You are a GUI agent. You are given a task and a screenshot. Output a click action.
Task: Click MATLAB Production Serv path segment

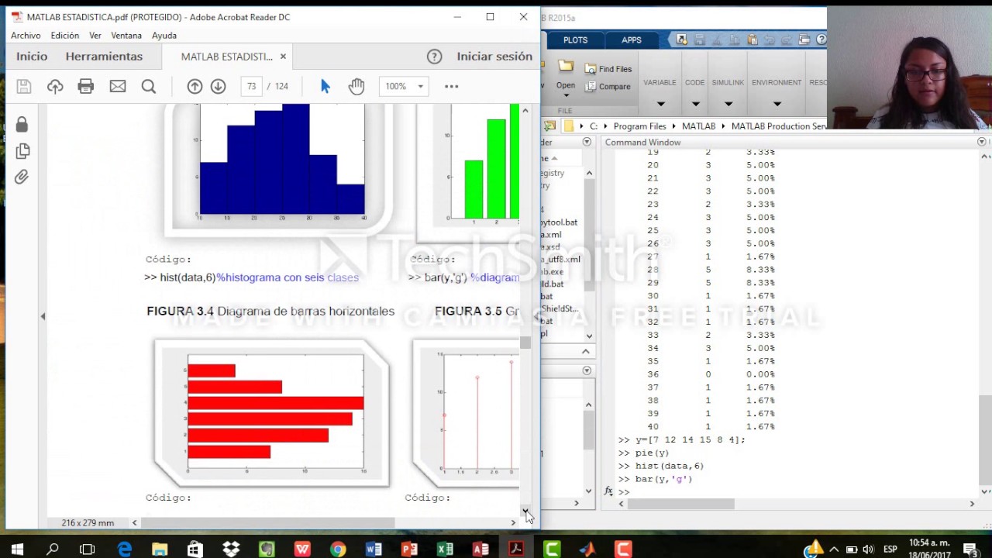[779, 126]
